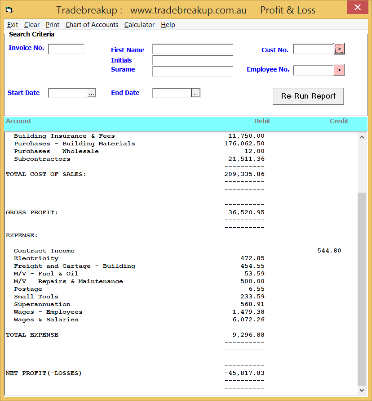The width and height of the screenshot is (372, 401).
Task: Click the -45,817.83 net profit value
Action: pos(244,373)
